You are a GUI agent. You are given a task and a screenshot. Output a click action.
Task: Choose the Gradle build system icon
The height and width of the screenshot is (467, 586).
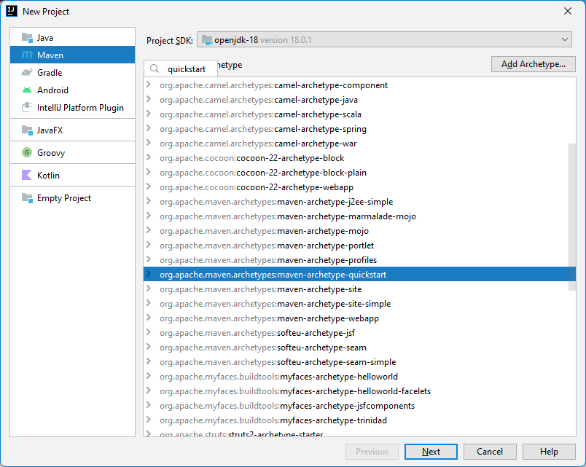[x=25, y=72]
